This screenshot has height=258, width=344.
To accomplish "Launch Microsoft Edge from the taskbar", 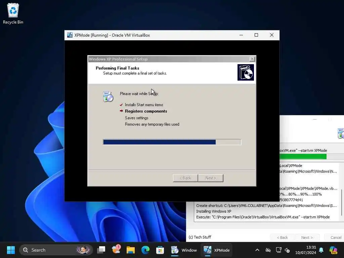I will pyautogui.click(x=145, y=250).
